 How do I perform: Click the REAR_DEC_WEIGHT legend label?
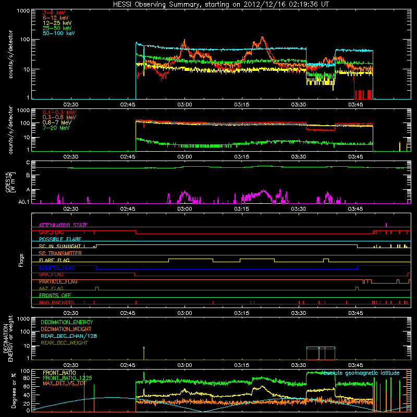coord(64,343)
